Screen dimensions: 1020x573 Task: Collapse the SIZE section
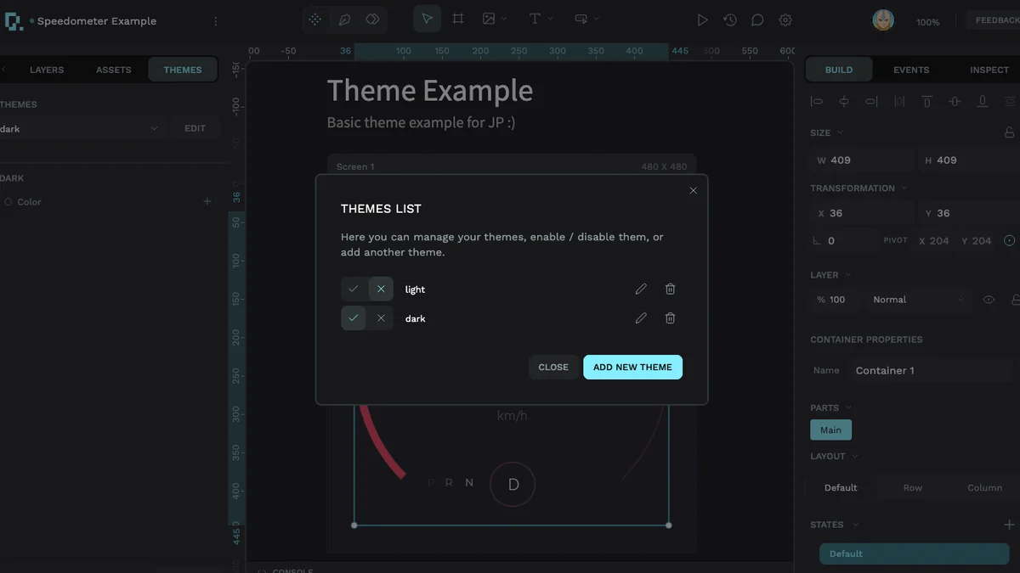840,133
